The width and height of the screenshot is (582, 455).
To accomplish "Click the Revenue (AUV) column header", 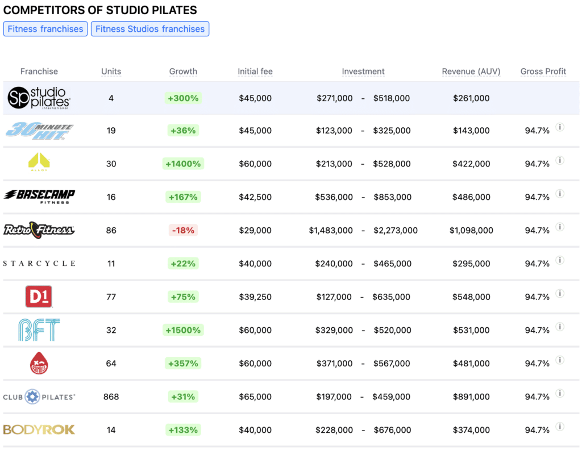I will coord(471,71).
